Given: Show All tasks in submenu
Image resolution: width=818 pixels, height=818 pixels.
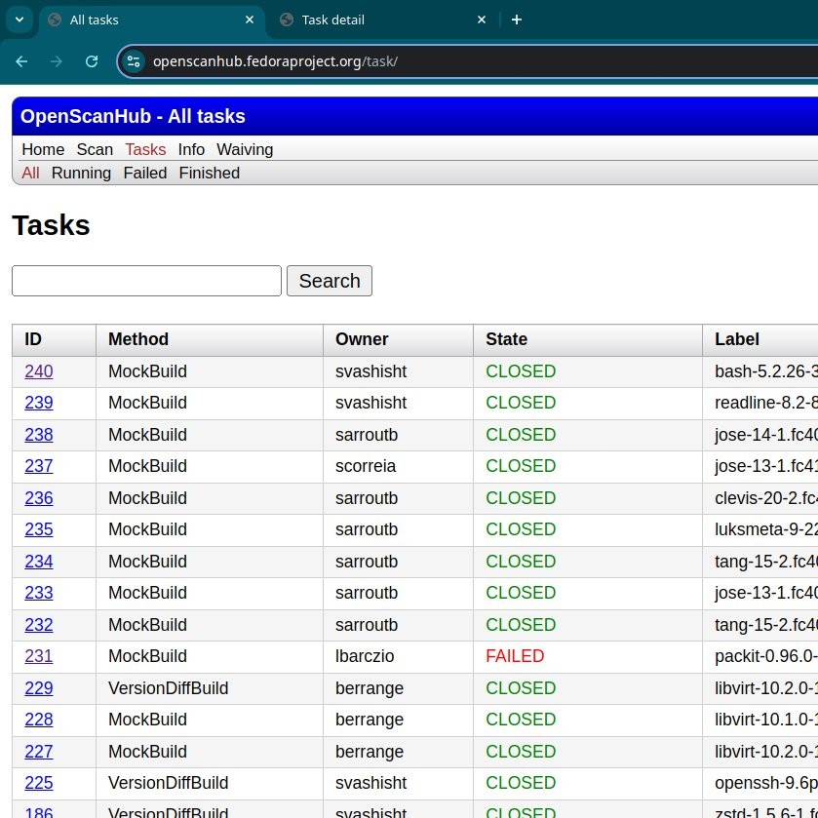Looking at the screenshot, I should point(31,174).
